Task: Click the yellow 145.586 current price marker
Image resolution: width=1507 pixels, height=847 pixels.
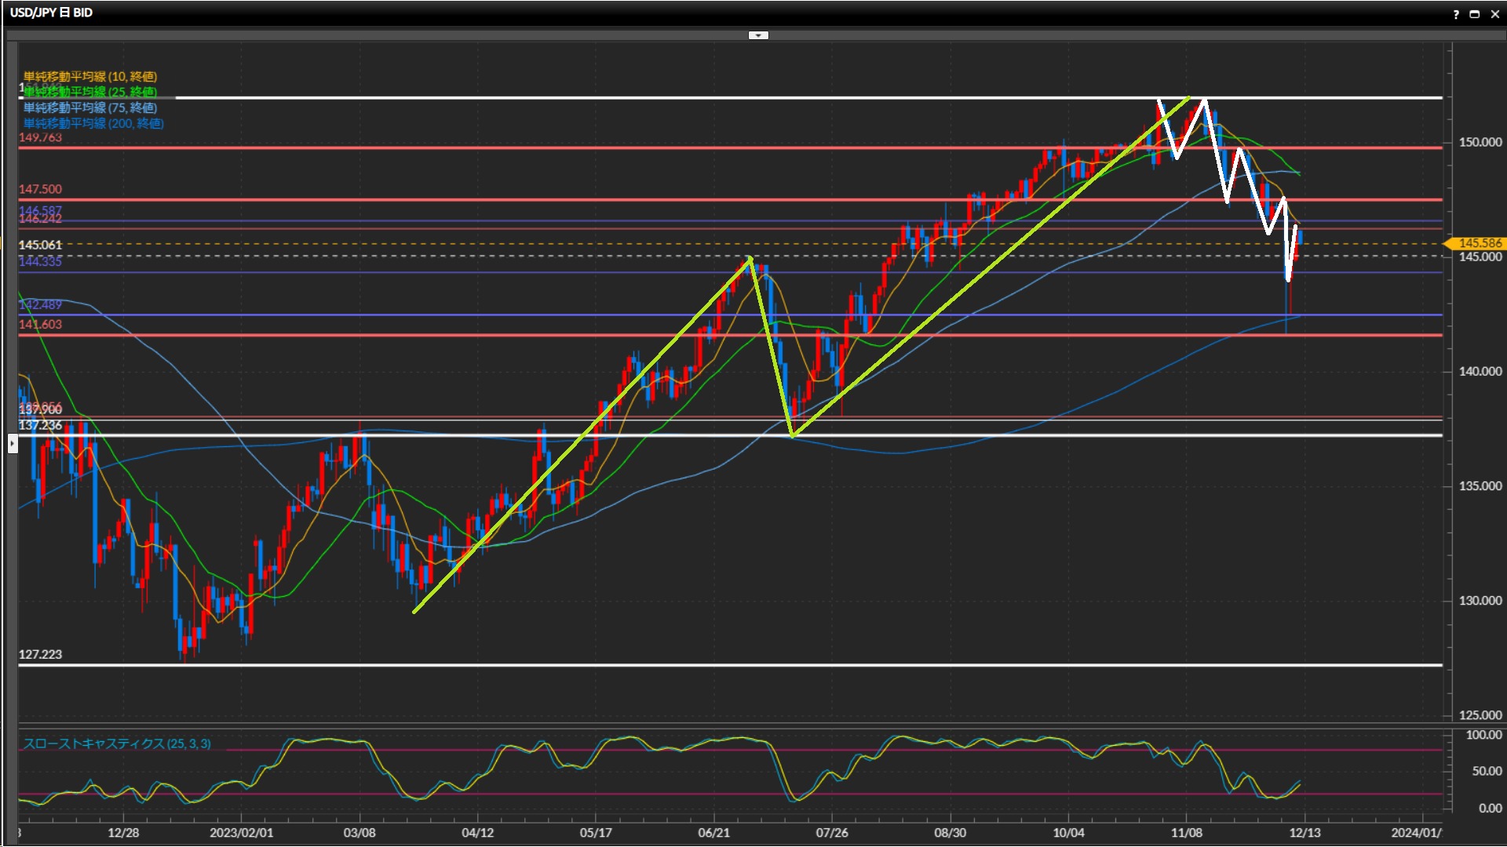Action: (1479, 243)
